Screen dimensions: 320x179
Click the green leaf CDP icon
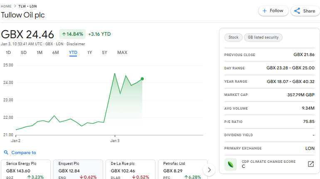231,164
